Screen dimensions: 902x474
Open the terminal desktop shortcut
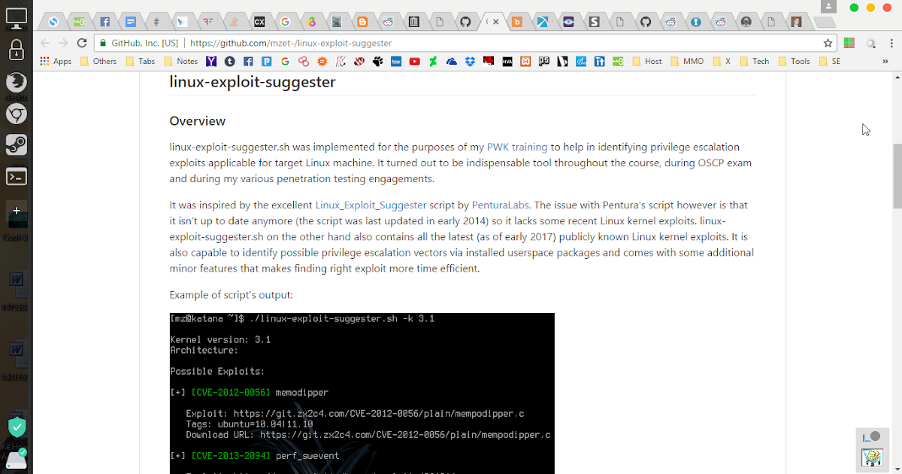17,176
